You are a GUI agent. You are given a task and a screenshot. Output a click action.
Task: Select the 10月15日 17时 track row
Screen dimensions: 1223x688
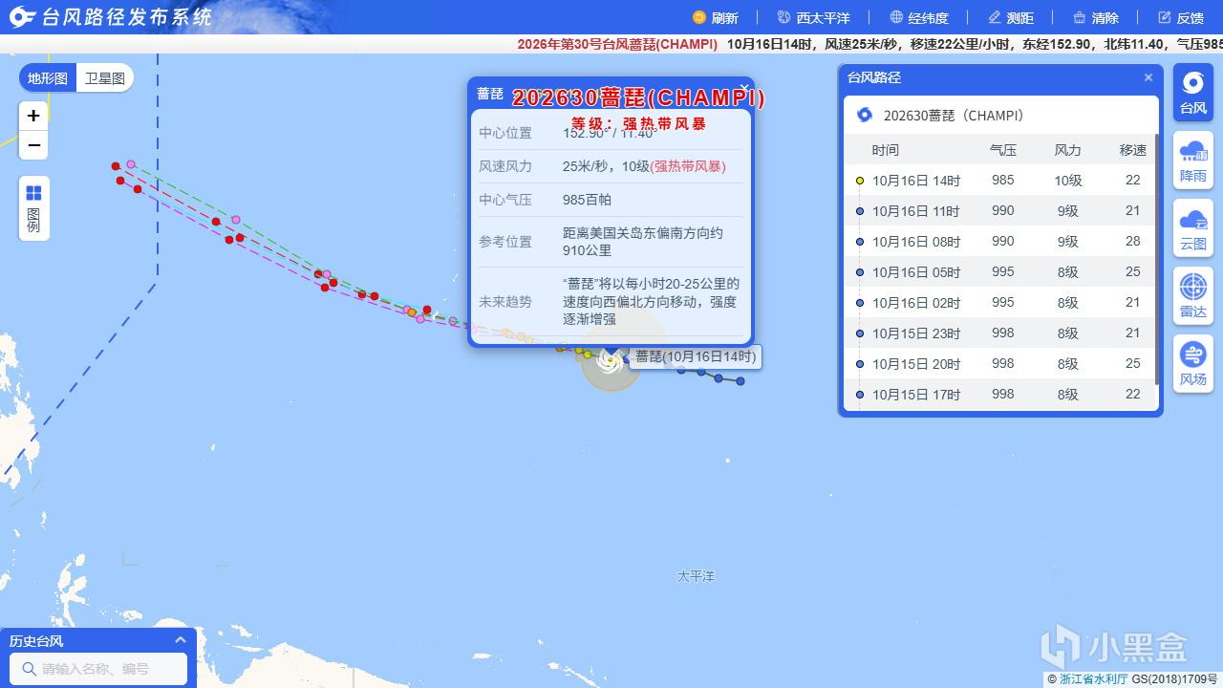tap(999, 394)
